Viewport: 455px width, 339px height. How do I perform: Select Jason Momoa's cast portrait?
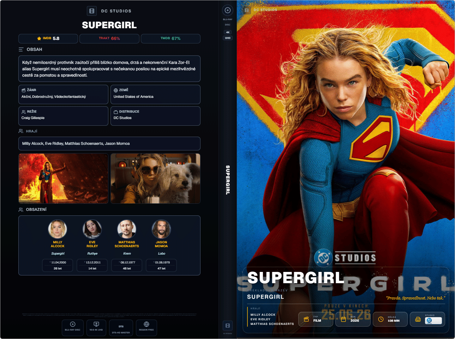click(x=161, y=229)
